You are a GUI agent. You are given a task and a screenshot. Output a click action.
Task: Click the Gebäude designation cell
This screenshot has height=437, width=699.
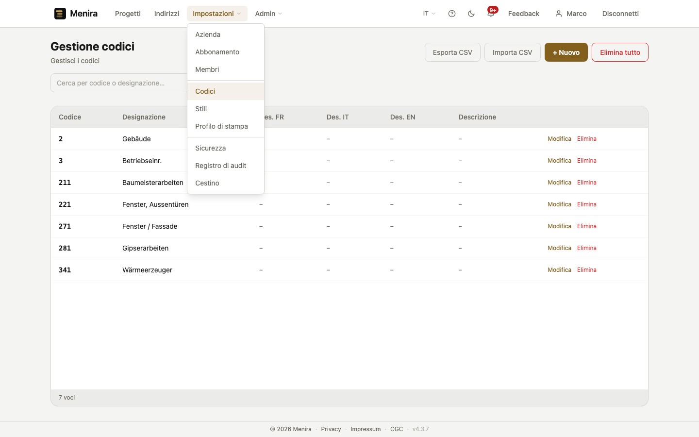(136, 139)
